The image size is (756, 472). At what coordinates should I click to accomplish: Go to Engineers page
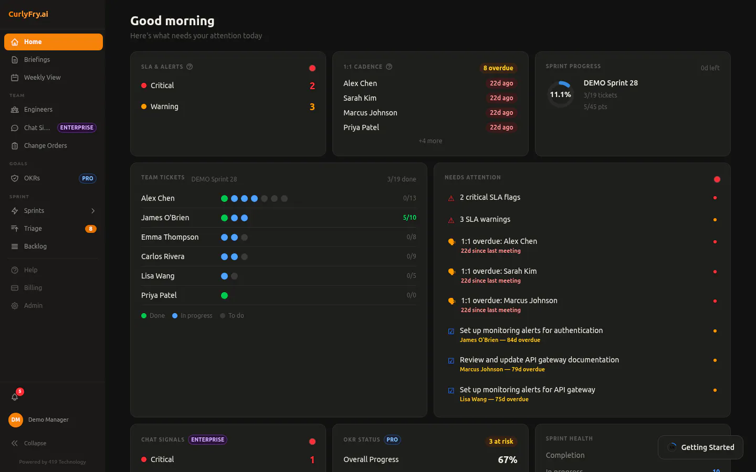tap(54, 110)
